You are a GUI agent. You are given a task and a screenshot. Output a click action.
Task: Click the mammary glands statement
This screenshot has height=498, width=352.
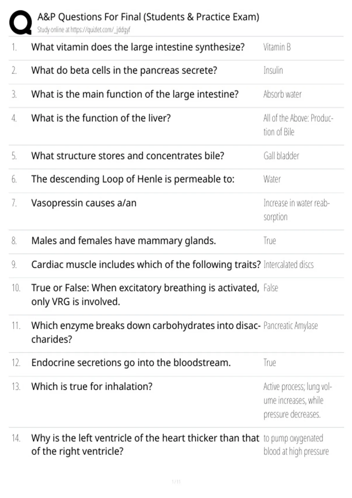point(123,241)
